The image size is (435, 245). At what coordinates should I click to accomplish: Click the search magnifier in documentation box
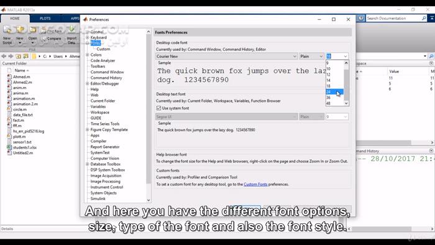[424, 18]
